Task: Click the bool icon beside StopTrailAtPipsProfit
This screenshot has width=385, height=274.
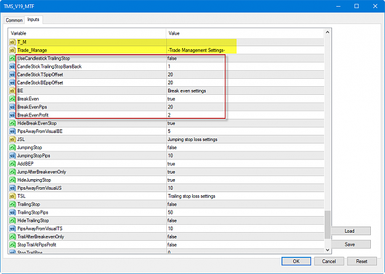Action: (x=12, y=245)
